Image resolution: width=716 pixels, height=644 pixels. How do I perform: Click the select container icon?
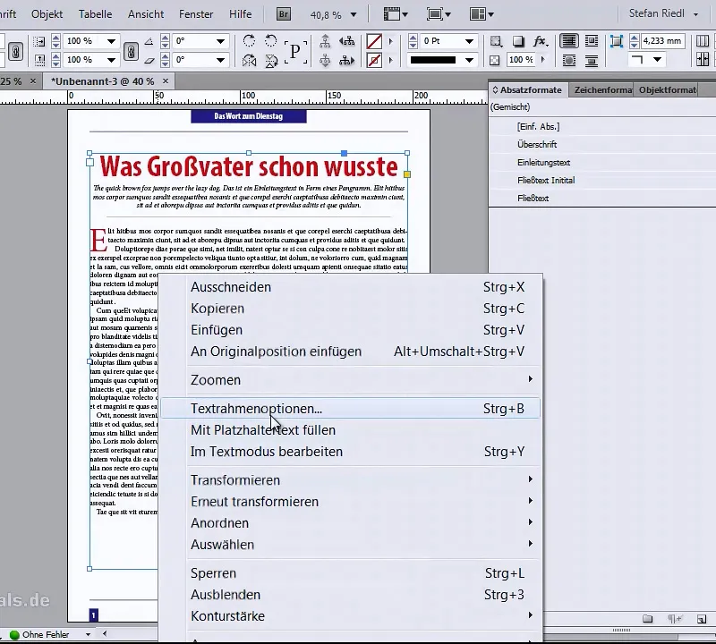click(x=325, y=41)
